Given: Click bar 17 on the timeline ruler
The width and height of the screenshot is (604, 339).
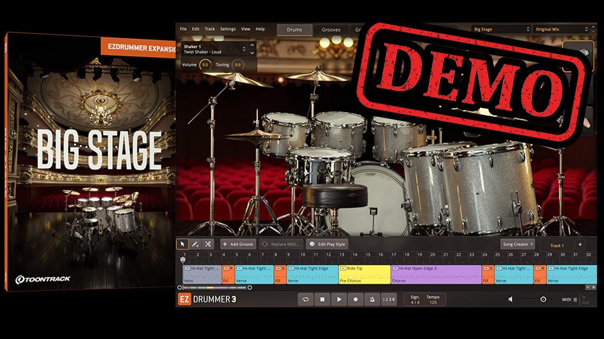Looking at the screenshot, I should (394, 254).
